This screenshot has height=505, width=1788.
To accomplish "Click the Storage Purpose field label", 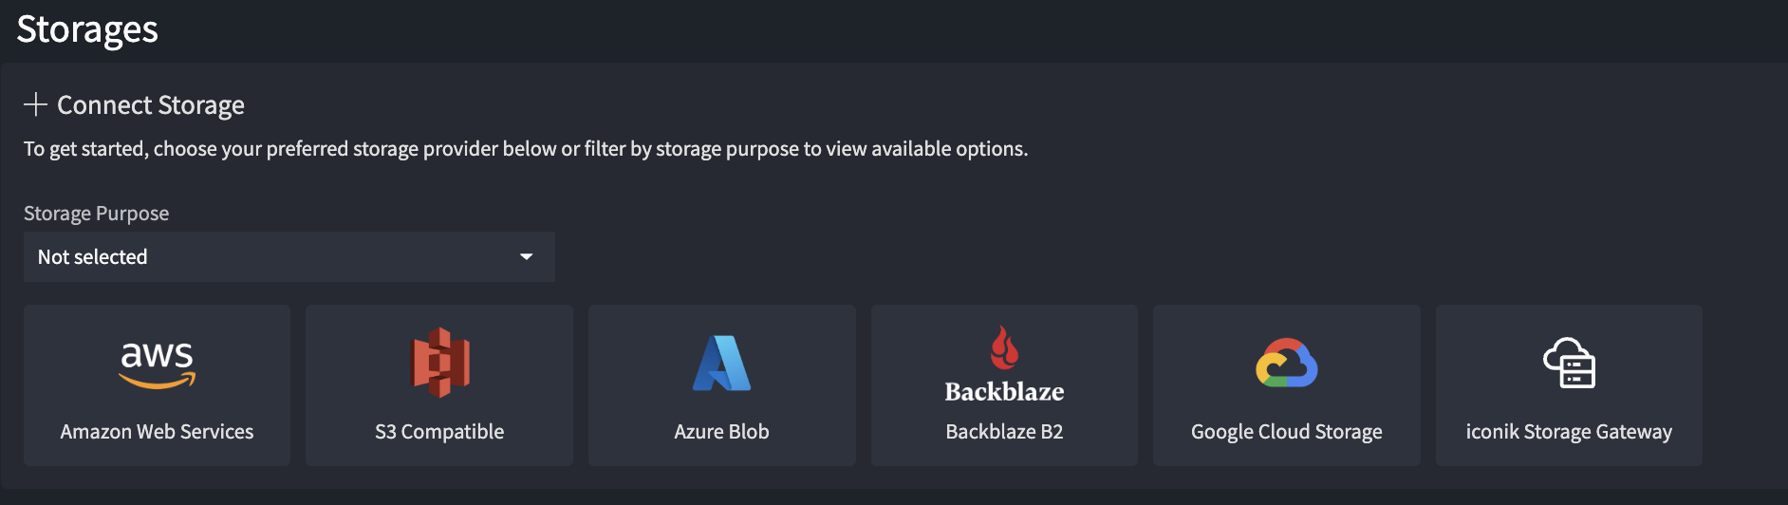I will (96, 214).
